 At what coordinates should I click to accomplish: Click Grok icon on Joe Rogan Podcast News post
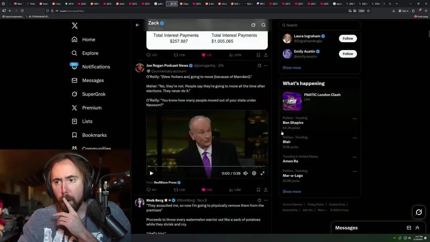pos(259,66)
